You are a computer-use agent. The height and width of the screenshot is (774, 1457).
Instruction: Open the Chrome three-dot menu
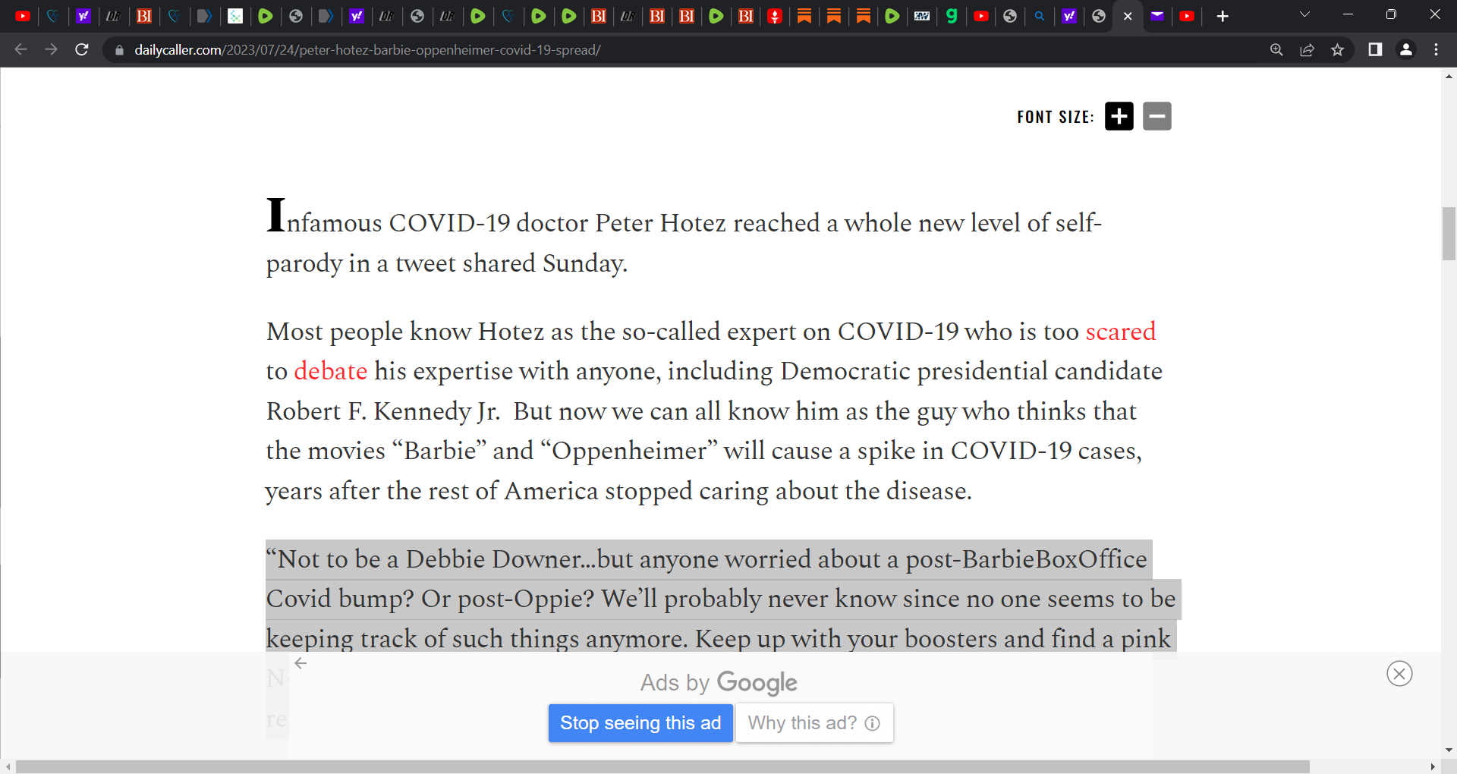tap(1436, 49)
